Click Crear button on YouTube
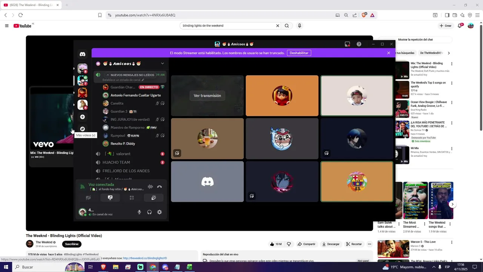483x272 pixels. [445, 26]
